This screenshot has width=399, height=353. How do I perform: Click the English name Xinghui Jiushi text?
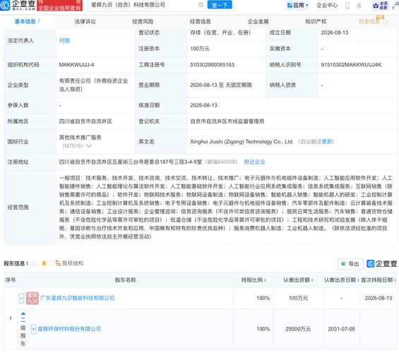pos(242,142)
